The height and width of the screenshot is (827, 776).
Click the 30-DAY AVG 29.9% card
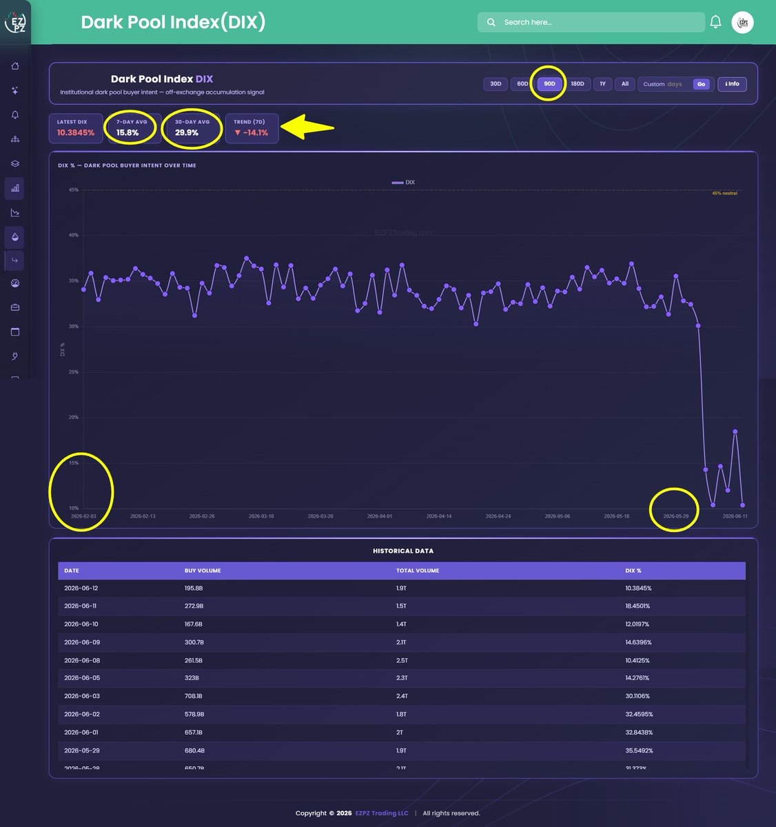[192, 128]
